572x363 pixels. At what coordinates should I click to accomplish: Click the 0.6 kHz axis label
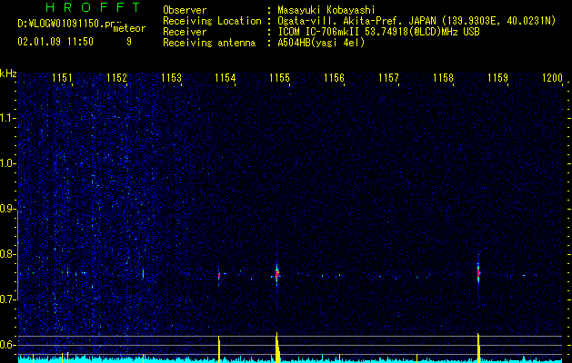[x=7, y=345]
